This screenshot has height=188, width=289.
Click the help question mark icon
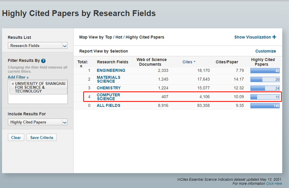(43, 61)
